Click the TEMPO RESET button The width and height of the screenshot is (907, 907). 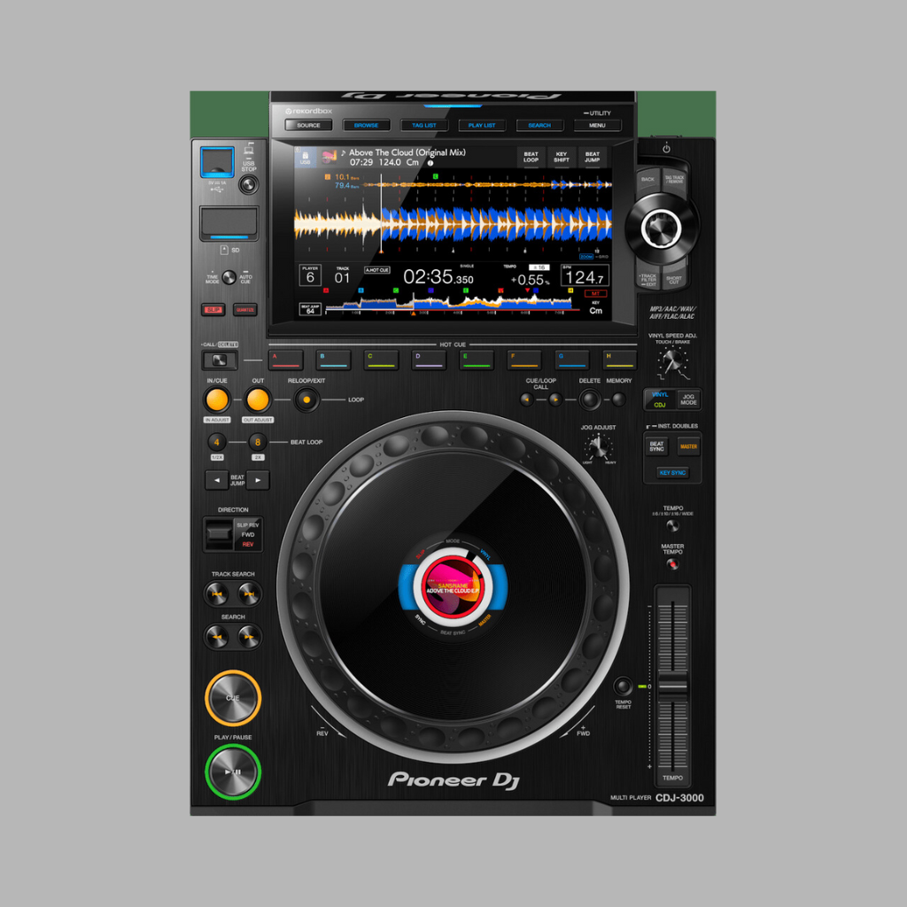pyautogui.click(x=623, y=686)
